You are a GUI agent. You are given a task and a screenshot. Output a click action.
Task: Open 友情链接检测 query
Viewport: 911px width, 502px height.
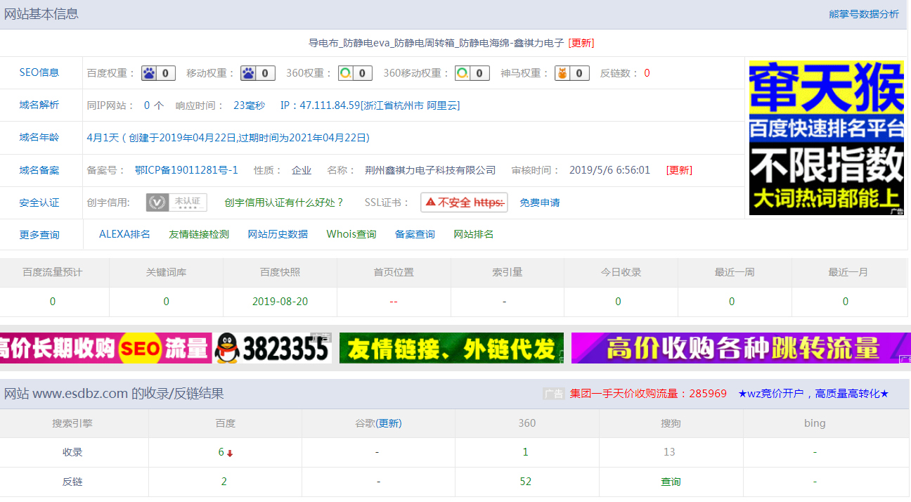point(199,234)
